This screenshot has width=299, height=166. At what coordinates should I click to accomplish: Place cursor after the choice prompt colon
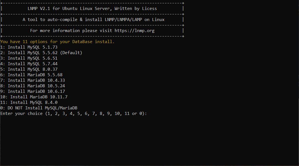pos(148,114)
